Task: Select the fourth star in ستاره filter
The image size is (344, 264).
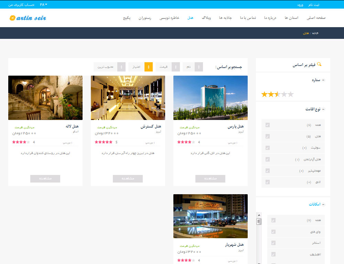Action: (284, 95)
